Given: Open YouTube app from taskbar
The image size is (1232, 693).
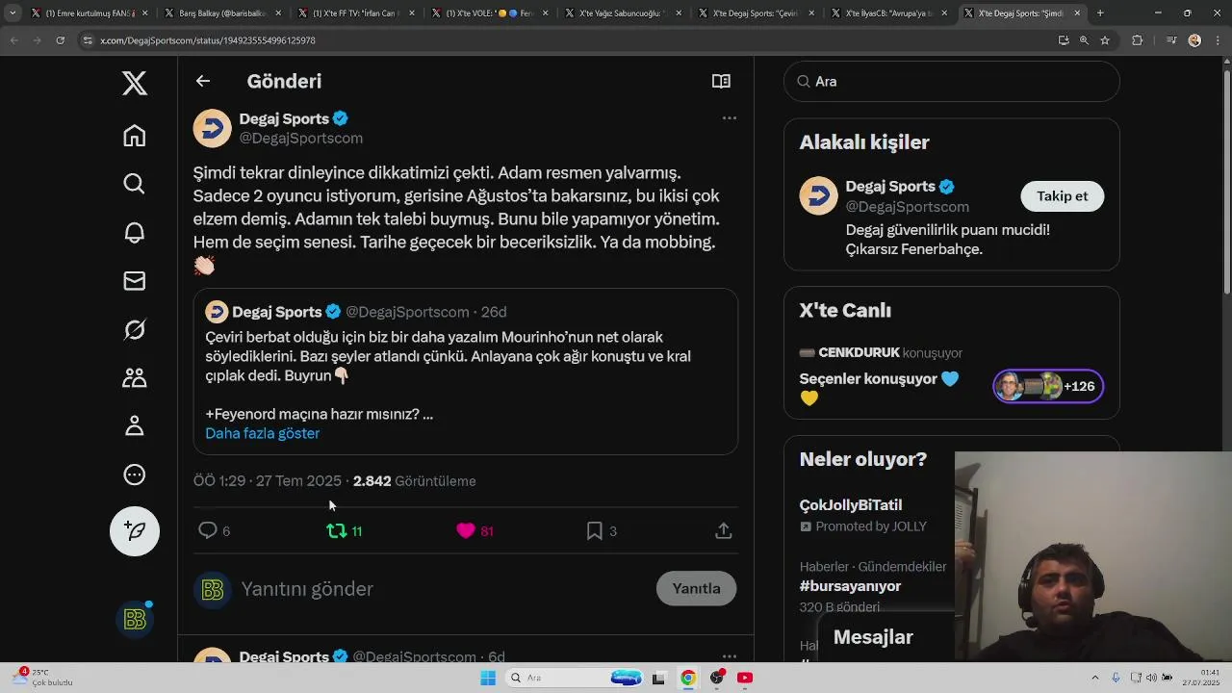Looking at the screenshot, I should 745,678.
